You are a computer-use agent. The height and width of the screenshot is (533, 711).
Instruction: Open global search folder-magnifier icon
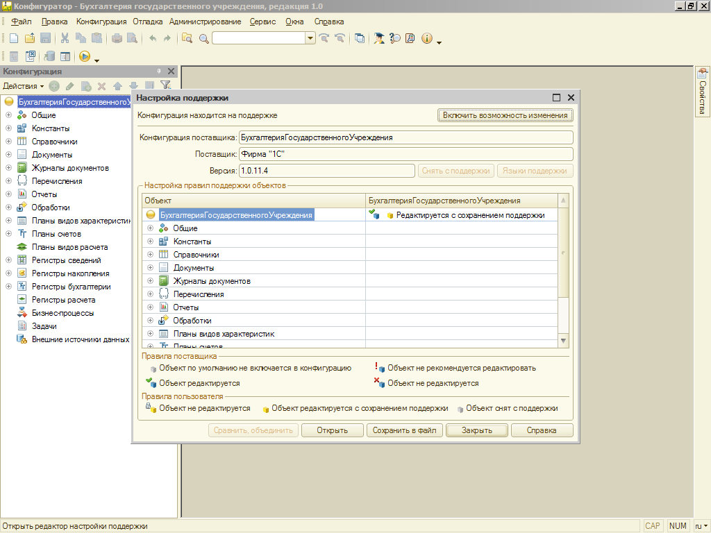coord(187,39)
